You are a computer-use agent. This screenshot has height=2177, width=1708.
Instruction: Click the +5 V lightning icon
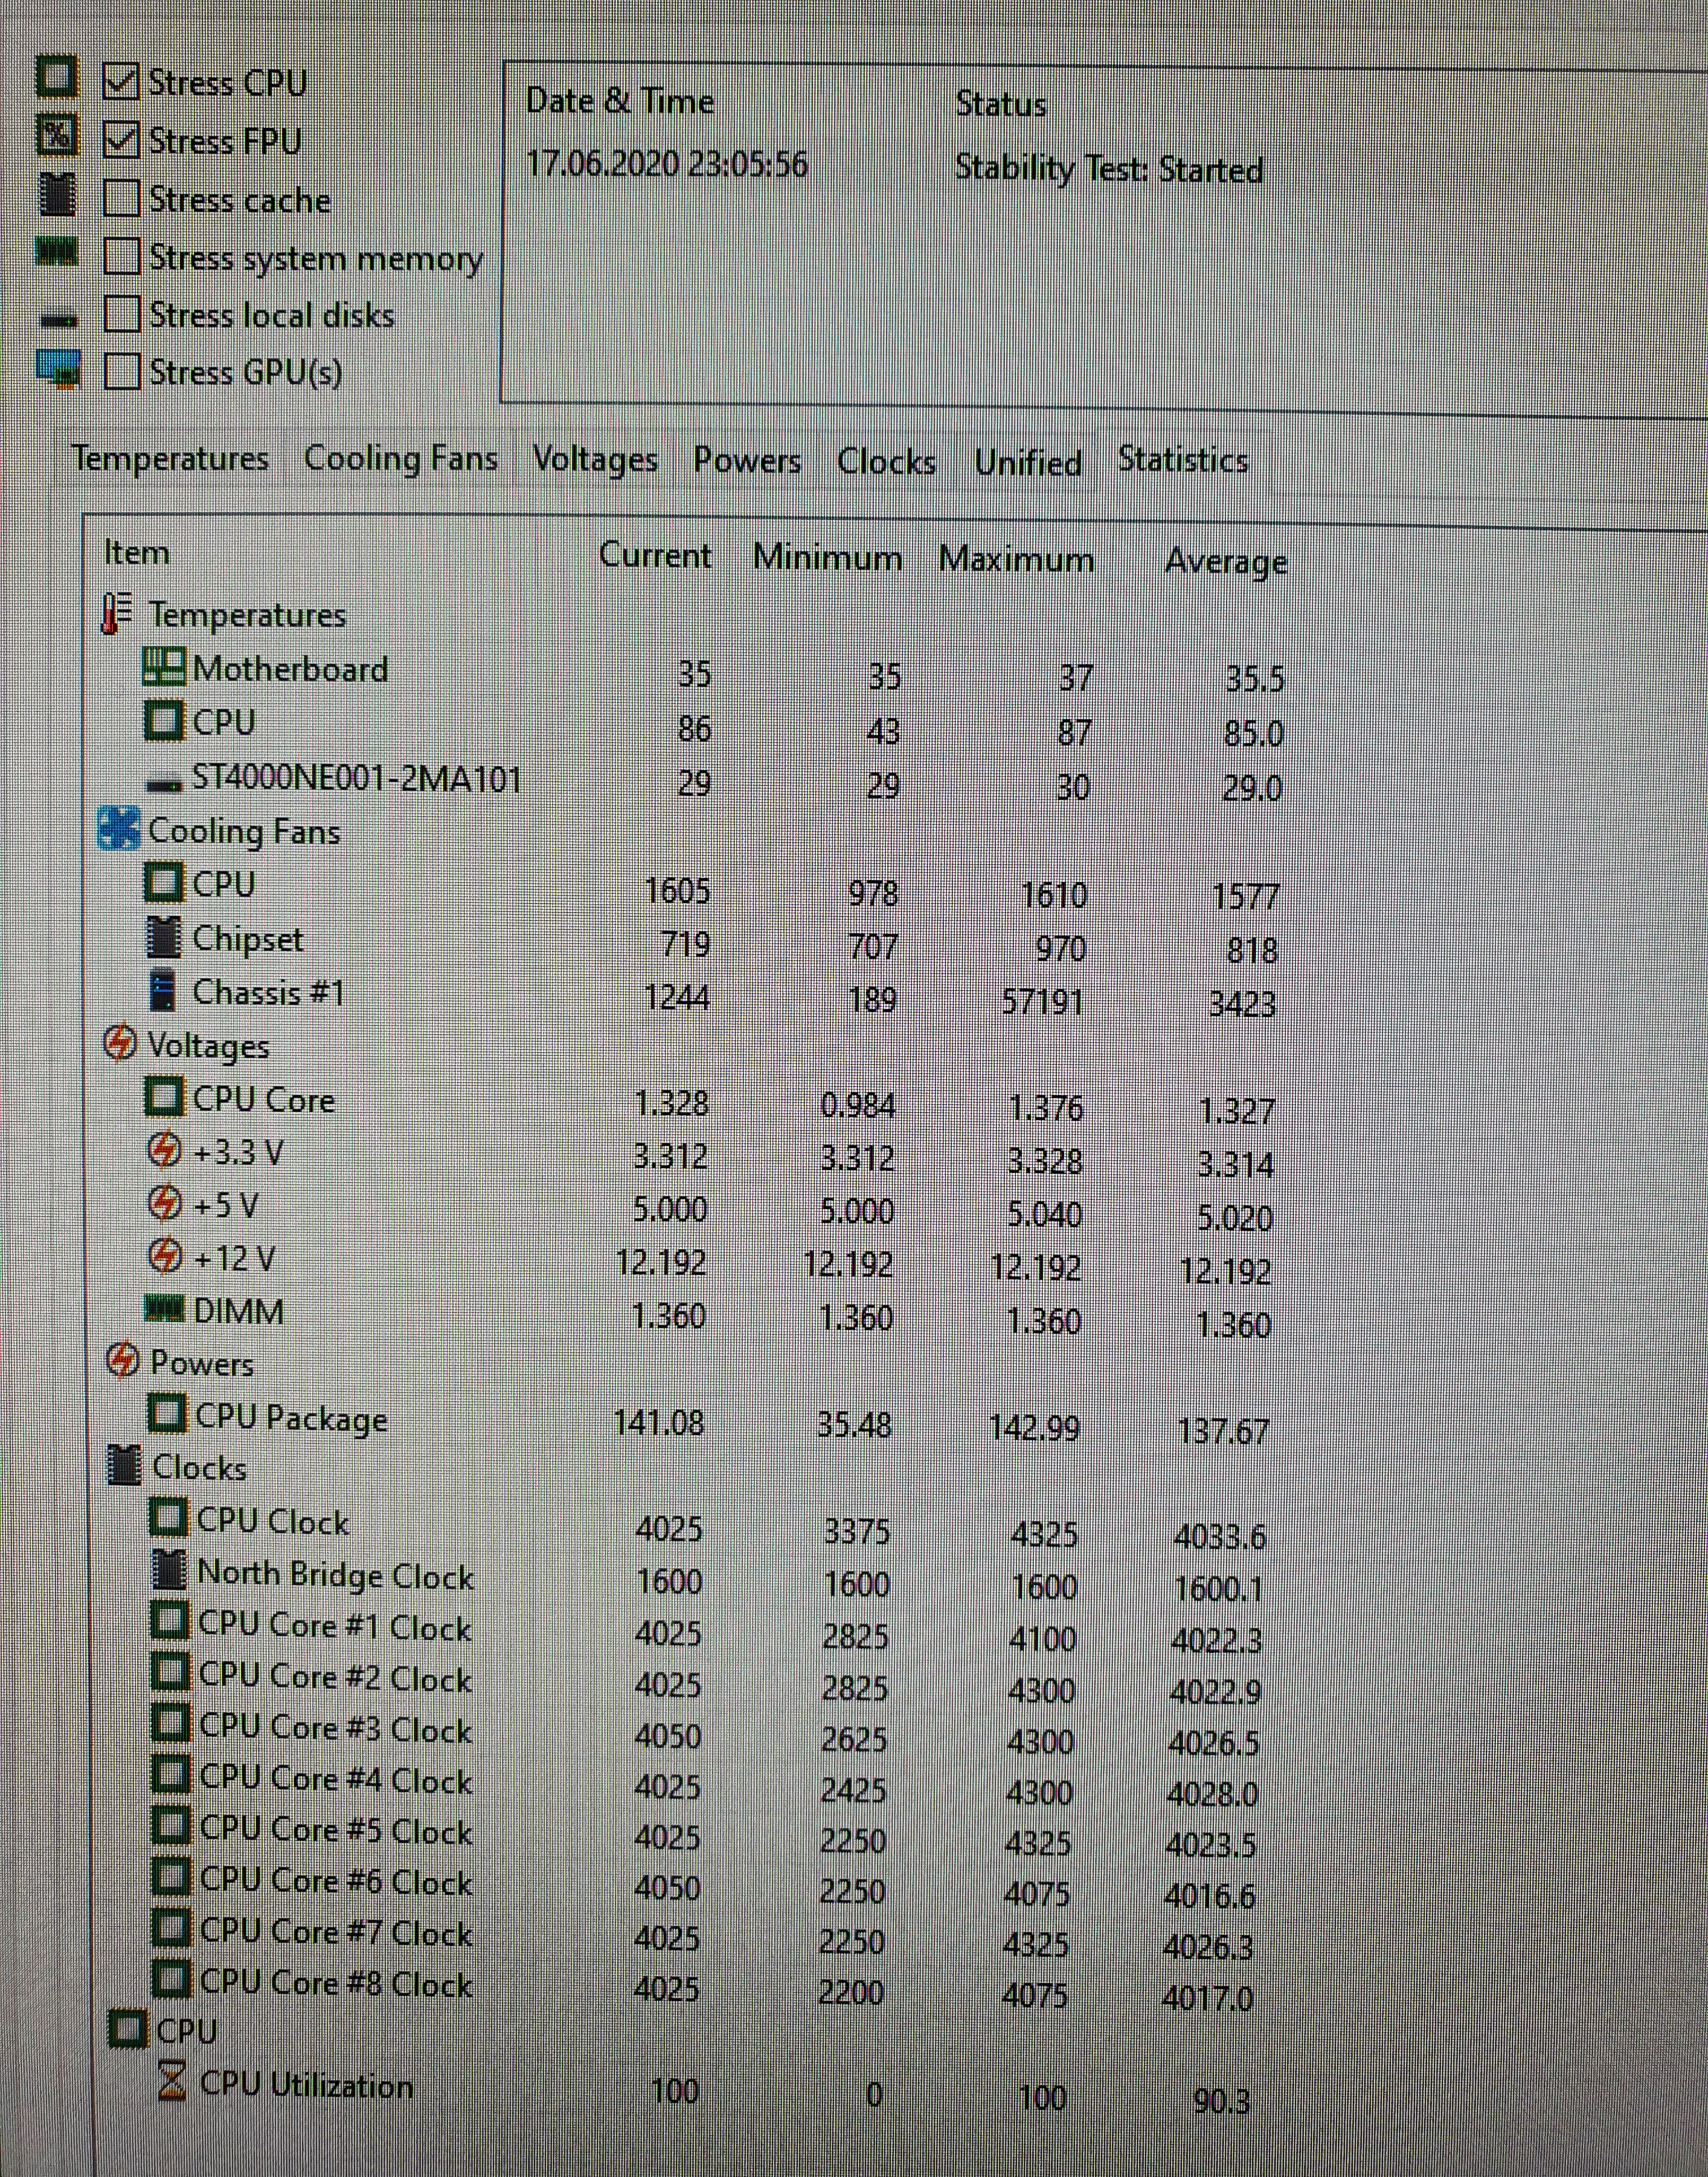click(x=165, y=1203)
